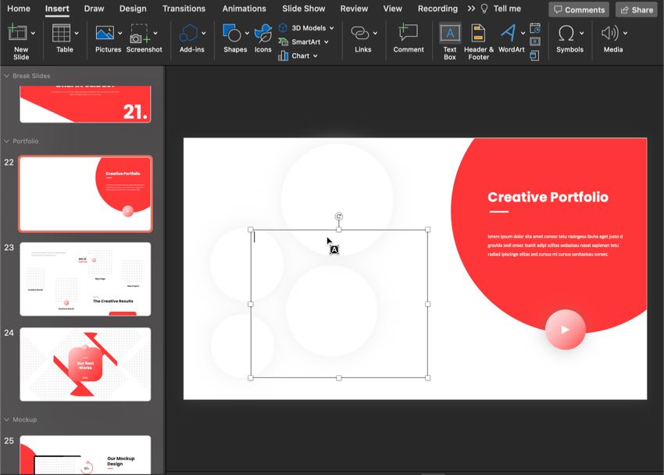664x475 pixels.
Task: Select the Insert tab
Action: (x=57, y=9)
